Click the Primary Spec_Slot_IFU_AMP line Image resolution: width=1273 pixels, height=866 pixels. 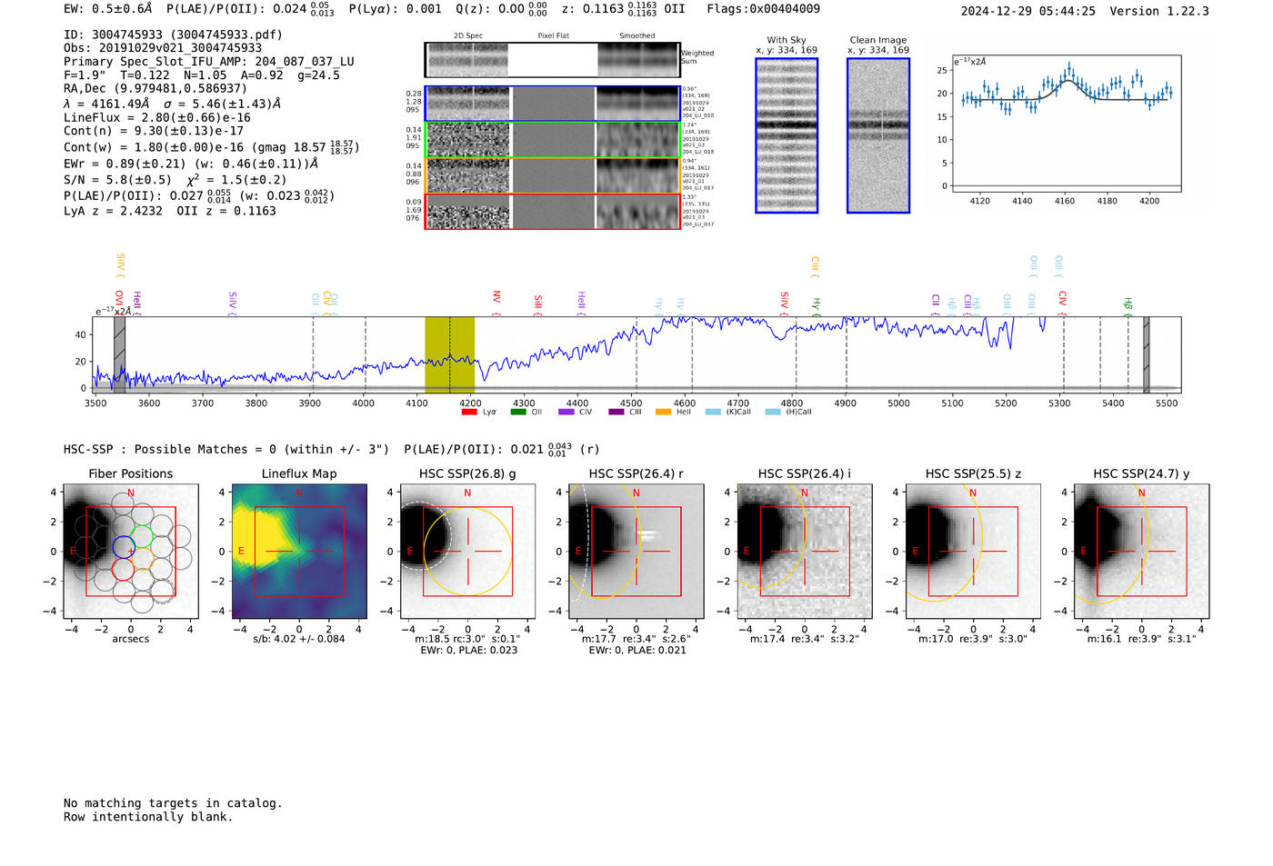coord(209,62)
